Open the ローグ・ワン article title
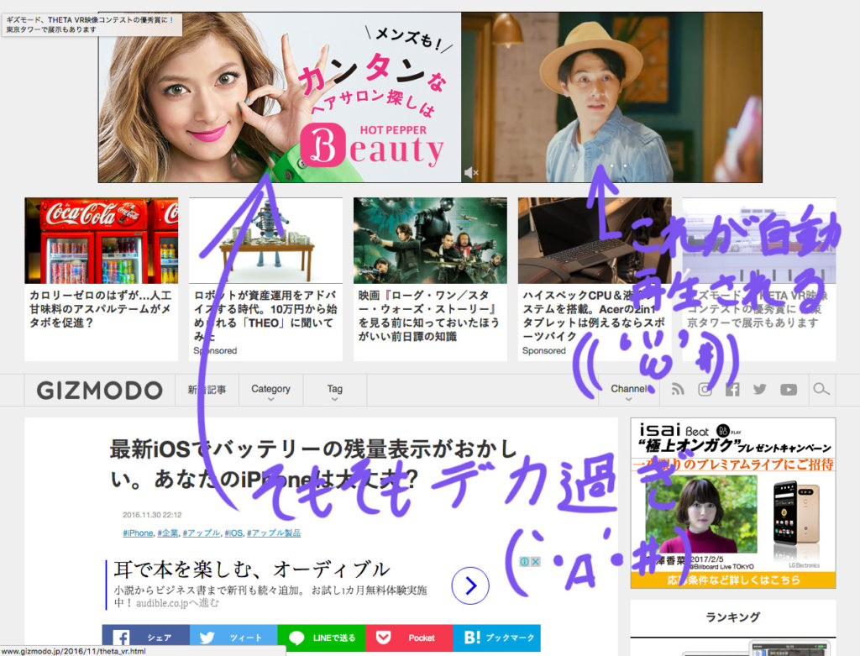Image resolution: width=860 pixels, height=656 pixels. click(x=429, y=315)
